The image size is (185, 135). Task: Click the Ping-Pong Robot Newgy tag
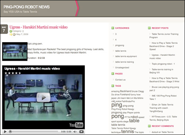tap(122, 109)
